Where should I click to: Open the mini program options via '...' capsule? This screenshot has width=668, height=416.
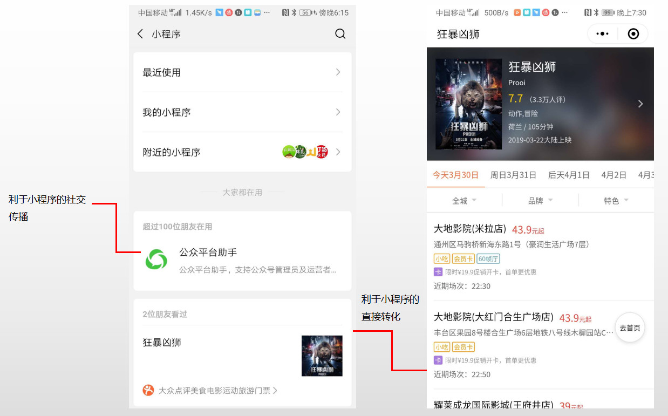[x=603, y=33]
